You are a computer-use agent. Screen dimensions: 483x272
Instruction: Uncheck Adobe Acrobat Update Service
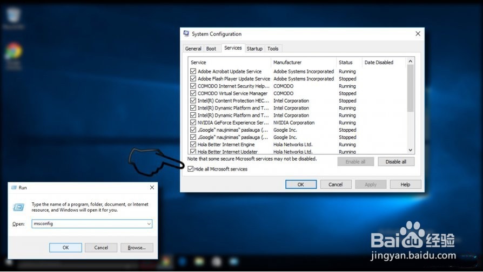click(193, 71)
